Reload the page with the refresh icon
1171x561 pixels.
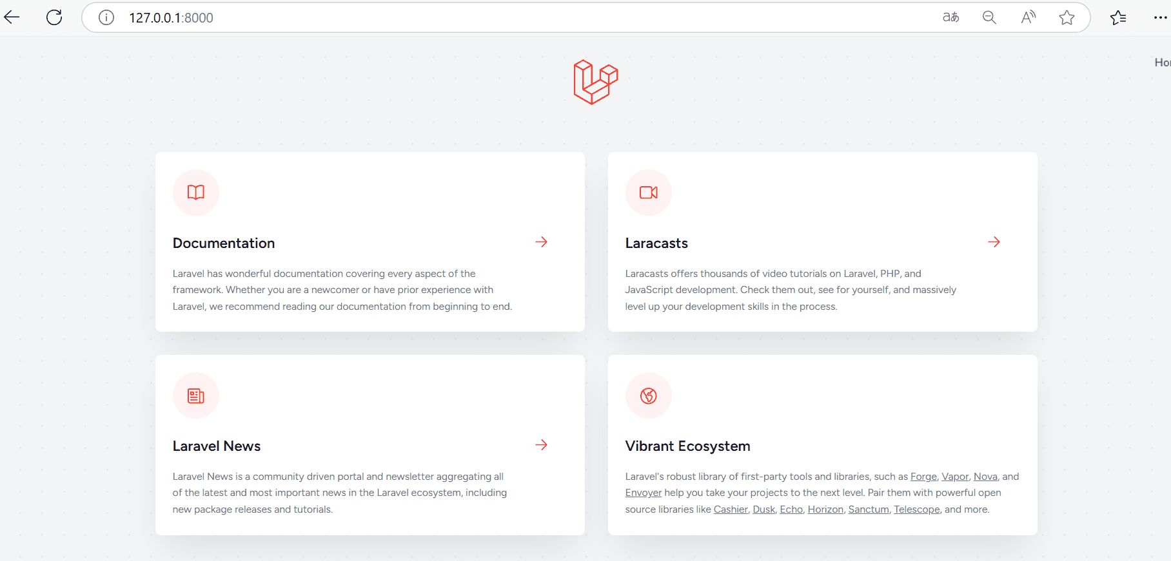click(x=54, y=17)
